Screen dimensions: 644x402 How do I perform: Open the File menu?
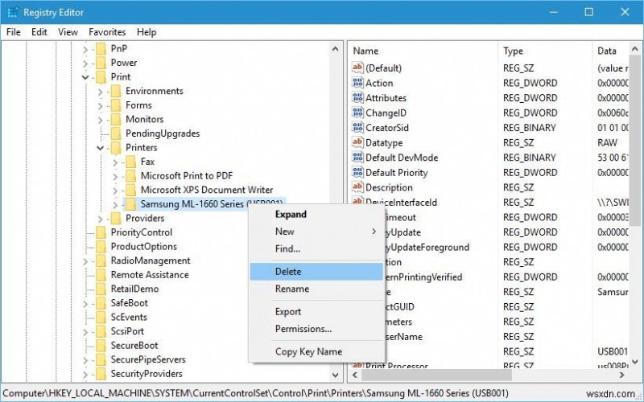tap(14, 32)
